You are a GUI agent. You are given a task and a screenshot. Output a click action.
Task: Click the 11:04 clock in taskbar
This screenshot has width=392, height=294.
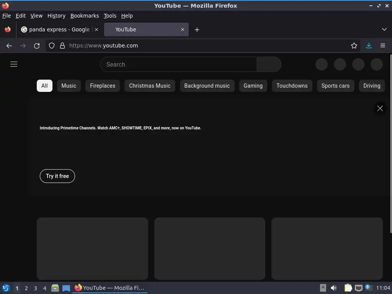[383, 288]
